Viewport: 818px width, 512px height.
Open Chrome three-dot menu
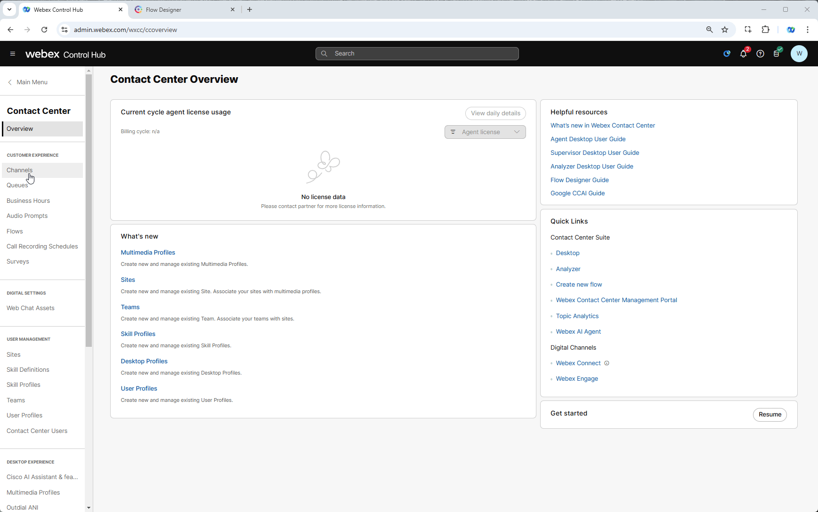click(x=808, y=30)
